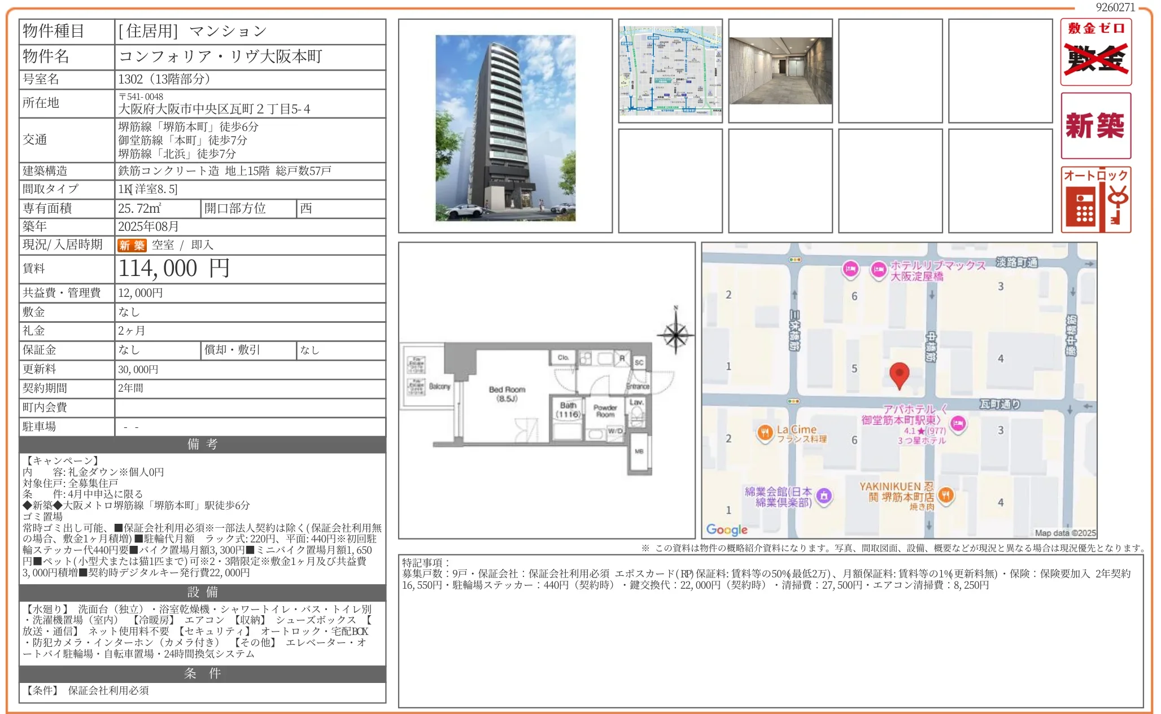Open the area map thumbnail

670,71
